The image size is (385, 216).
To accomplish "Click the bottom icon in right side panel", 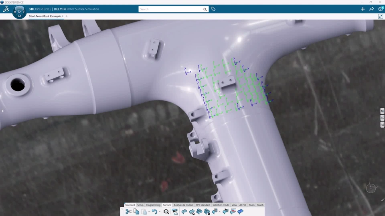I will [x=382, y=125].
